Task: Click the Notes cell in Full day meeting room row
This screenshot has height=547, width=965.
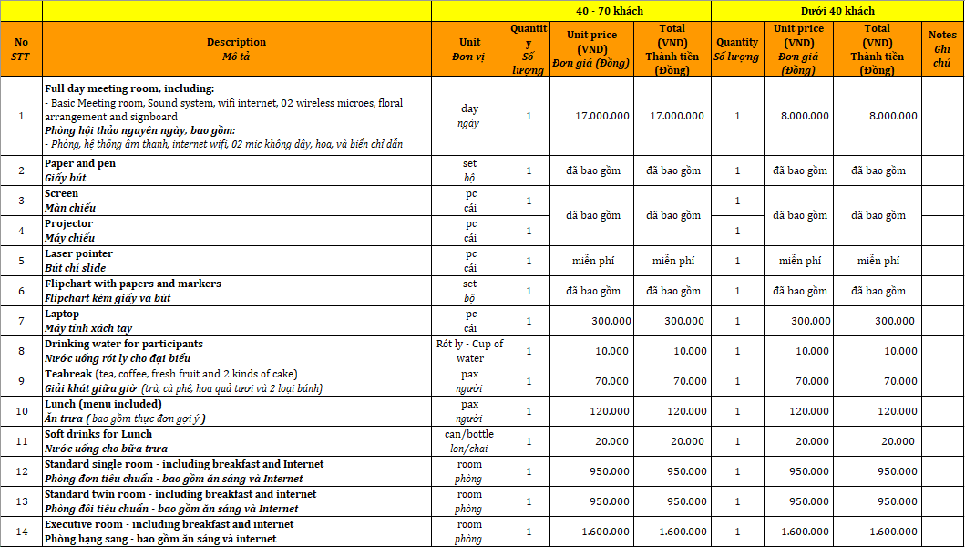Action: pos(942,116)
